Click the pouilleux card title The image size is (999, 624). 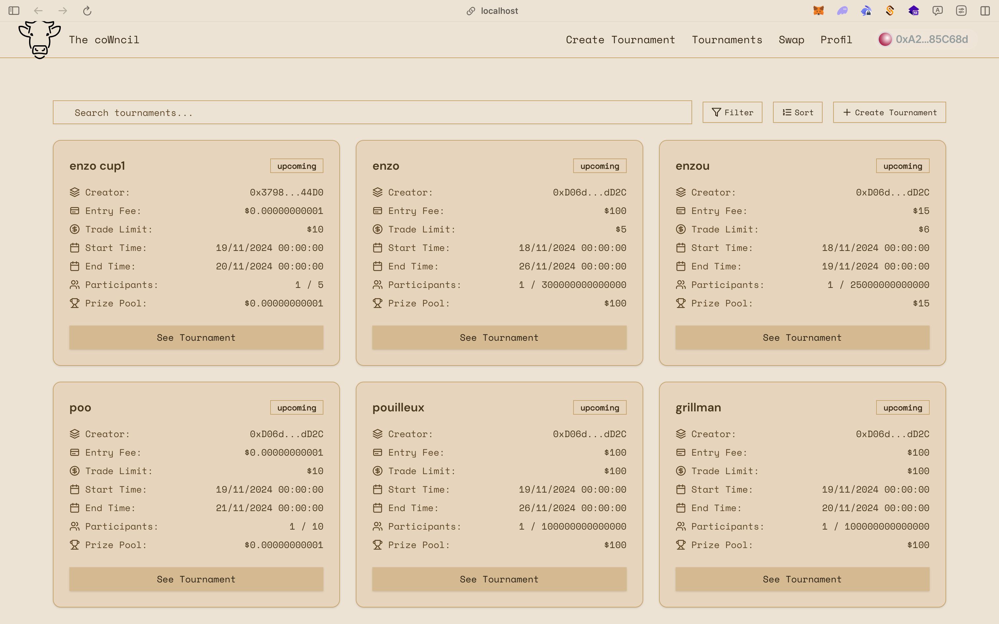pyautogui.click(x=398, y=408)
